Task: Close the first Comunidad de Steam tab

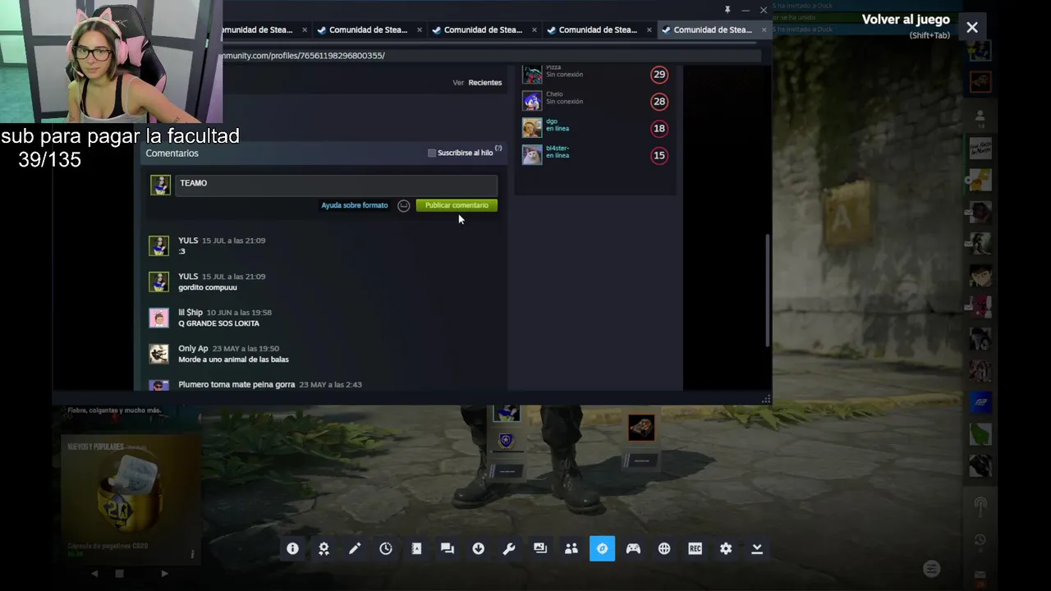Action: click(x=305, y=30)
